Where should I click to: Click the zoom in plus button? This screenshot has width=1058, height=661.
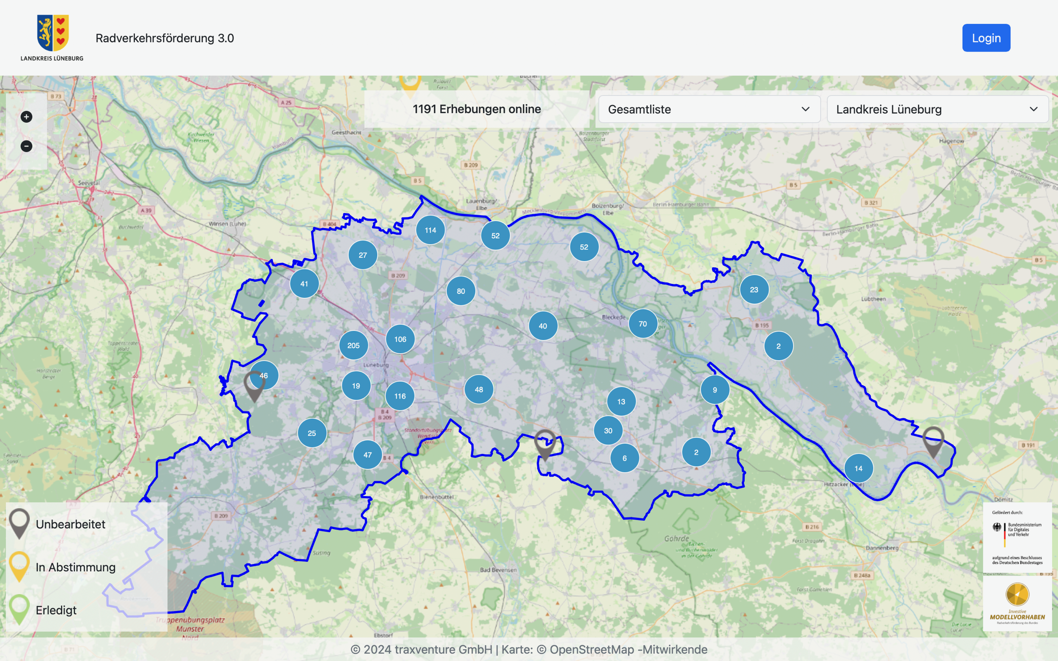(26, 117)
